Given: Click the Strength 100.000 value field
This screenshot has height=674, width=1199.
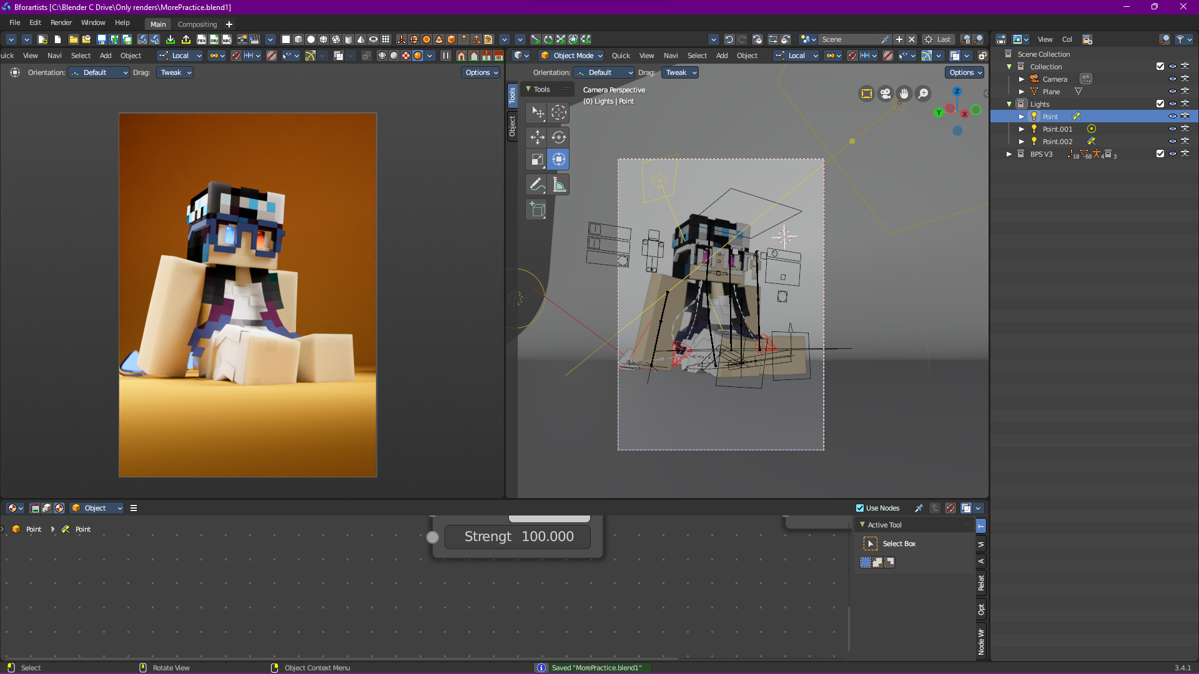Looking at the screenshot, I should [x=518, y=537].
